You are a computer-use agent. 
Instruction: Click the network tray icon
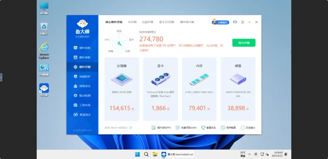262,154
